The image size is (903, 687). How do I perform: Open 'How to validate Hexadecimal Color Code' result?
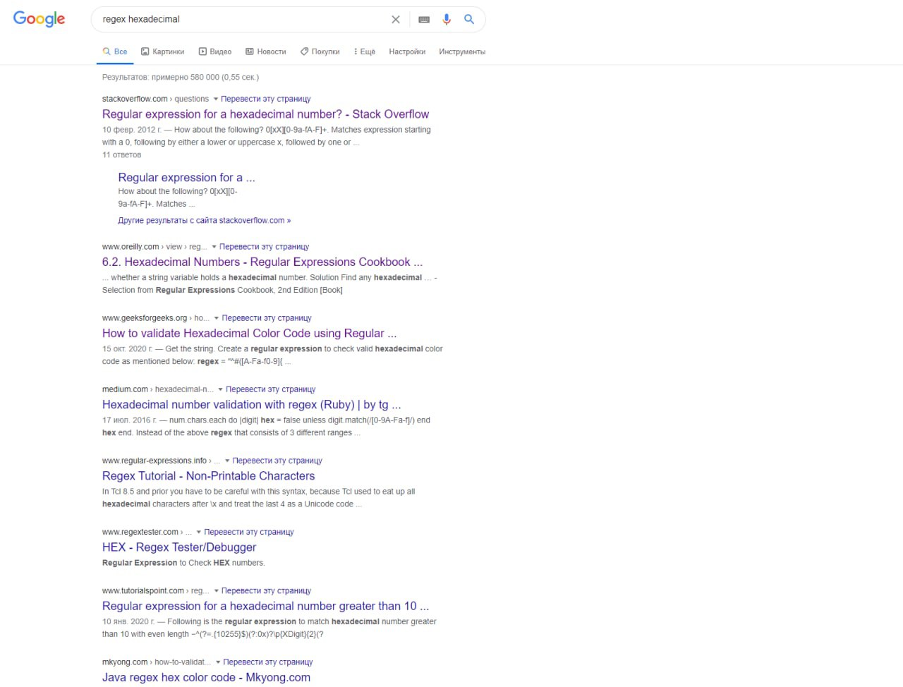pyautogui.click(x=250, y=334)
